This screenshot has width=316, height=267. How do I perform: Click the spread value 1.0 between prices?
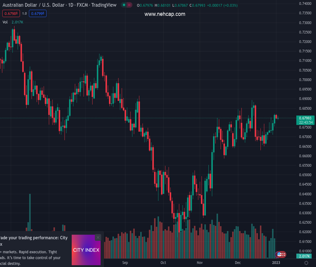[x=24, y=14]
